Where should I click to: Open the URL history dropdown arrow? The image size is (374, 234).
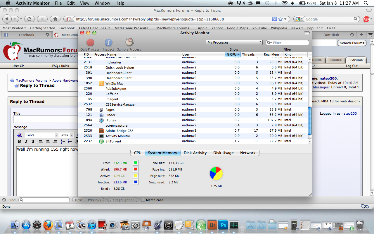pyautogui.click(x=285, y=19)
